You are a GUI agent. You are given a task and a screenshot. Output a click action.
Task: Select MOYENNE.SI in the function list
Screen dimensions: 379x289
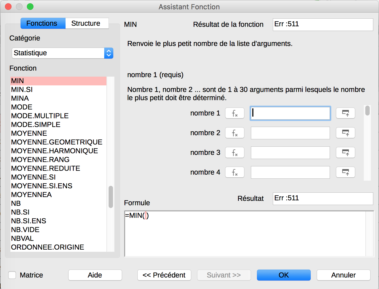(58, 177)
